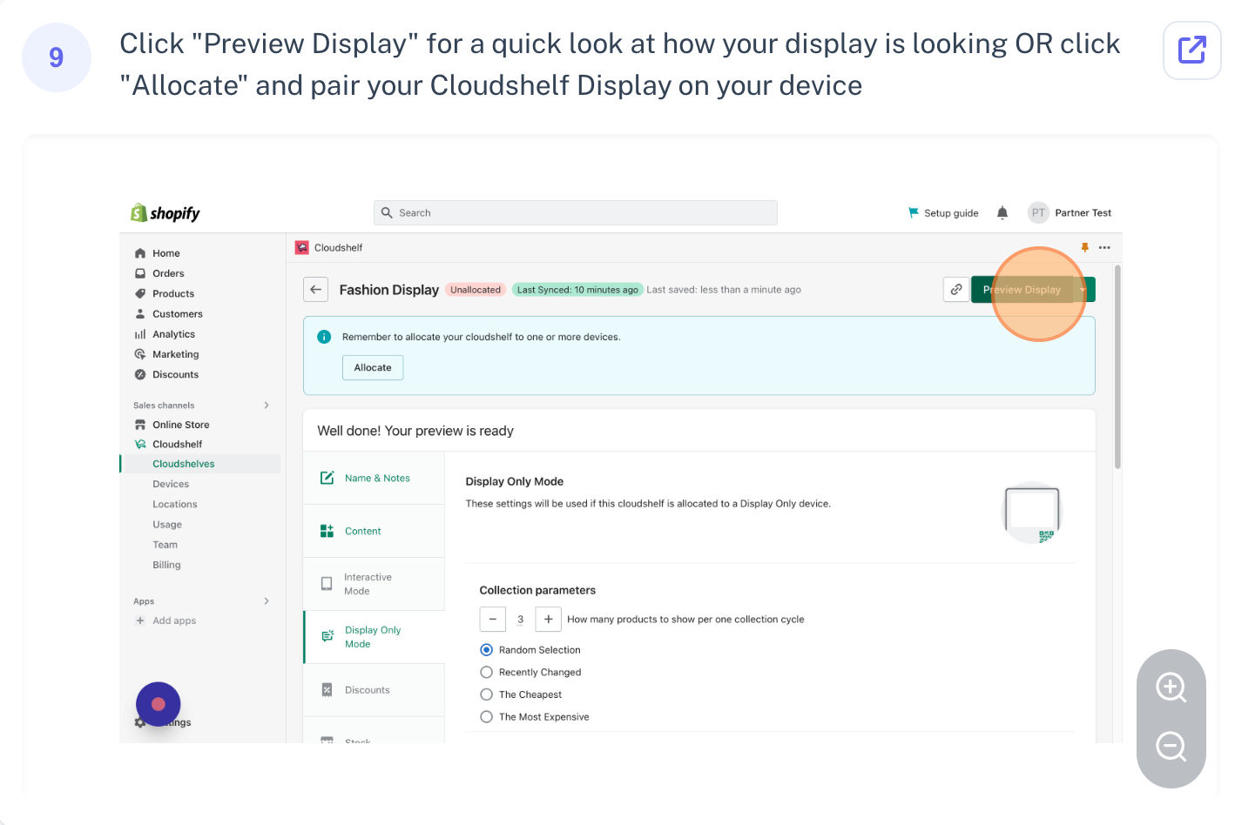Select The Most Expensive radio button
This screenshot has height=825, width=1235.
pos(487,717)
